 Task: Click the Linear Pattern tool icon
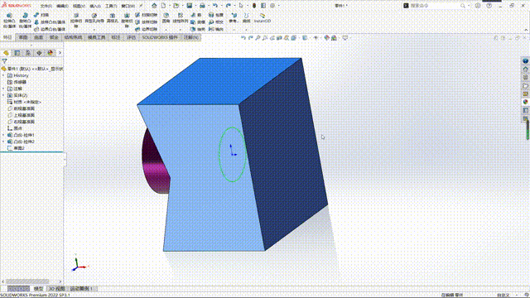tap(181, 16)
